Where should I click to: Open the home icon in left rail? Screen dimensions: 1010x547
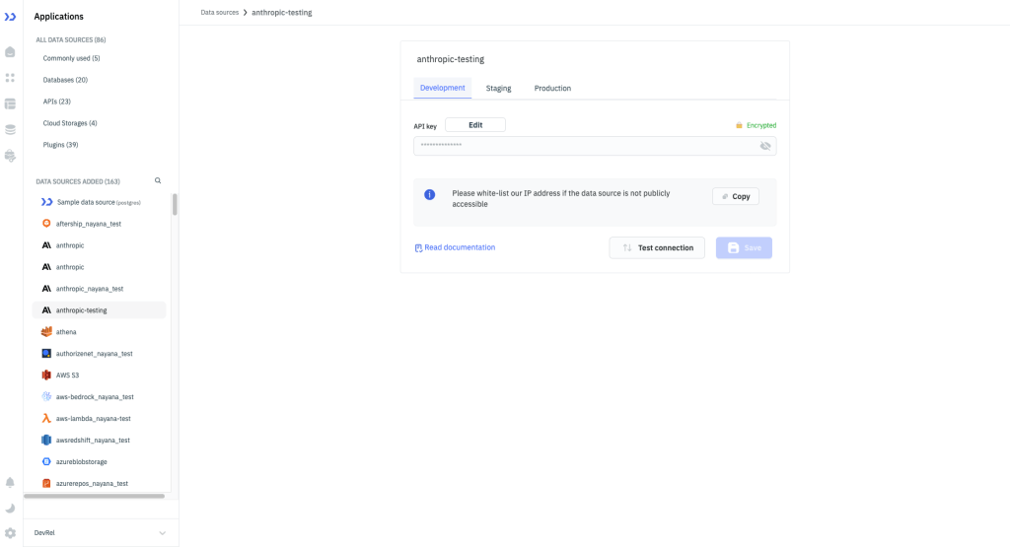tap(10, 52)
